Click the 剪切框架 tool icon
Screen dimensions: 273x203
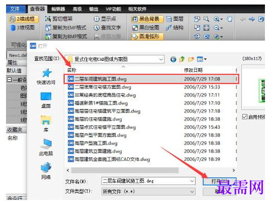(48, 19)
